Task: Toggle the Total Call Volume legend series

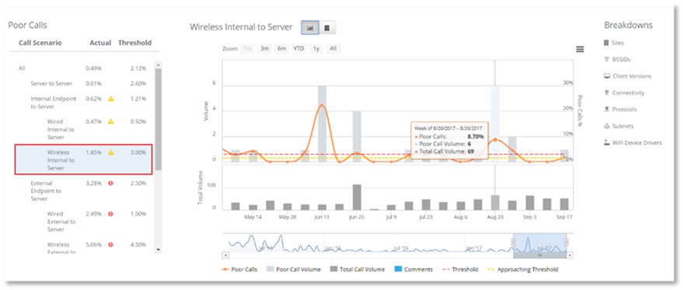Action: click(357, 269)
